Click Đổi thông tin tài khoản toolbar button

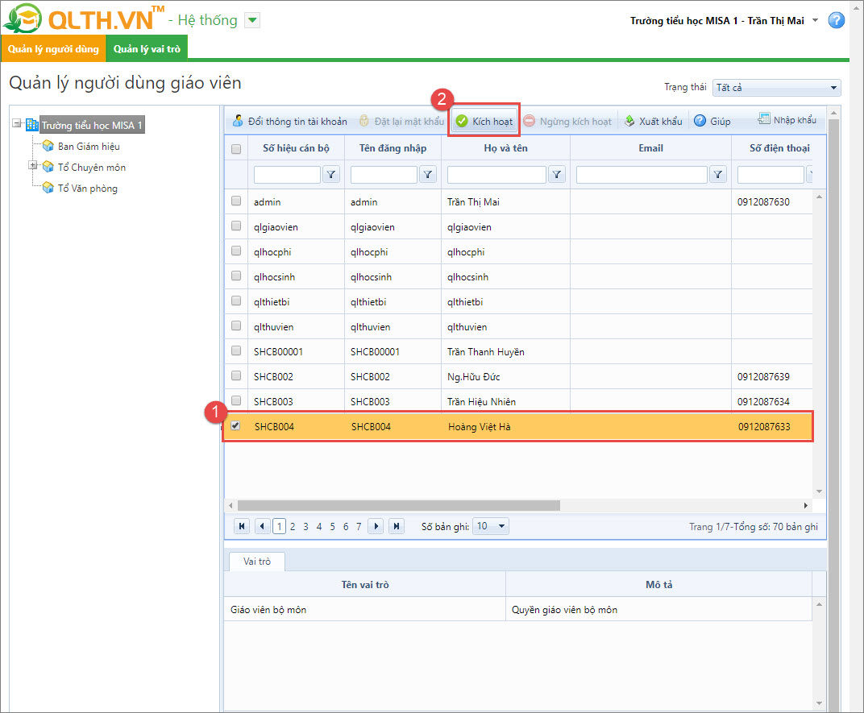290,121
